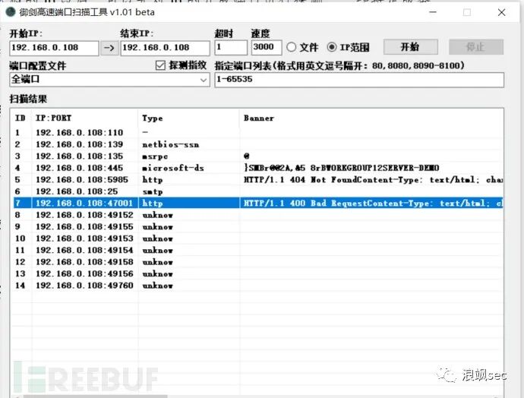Screen dimensions: 524x398
Task: Click the horizontal scrollbar under results
Action: pyautogui.click(x=95, y=396)
